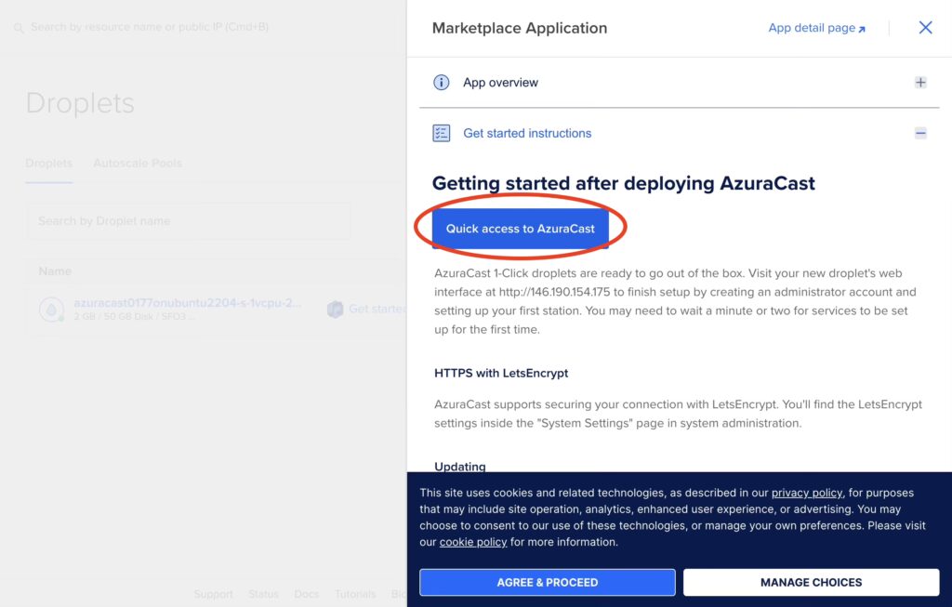The width and height of the screenshot is (952, 607).
Task: Click the droplet icon beside azuracast droplet name
Action: [x=52, y=310]
